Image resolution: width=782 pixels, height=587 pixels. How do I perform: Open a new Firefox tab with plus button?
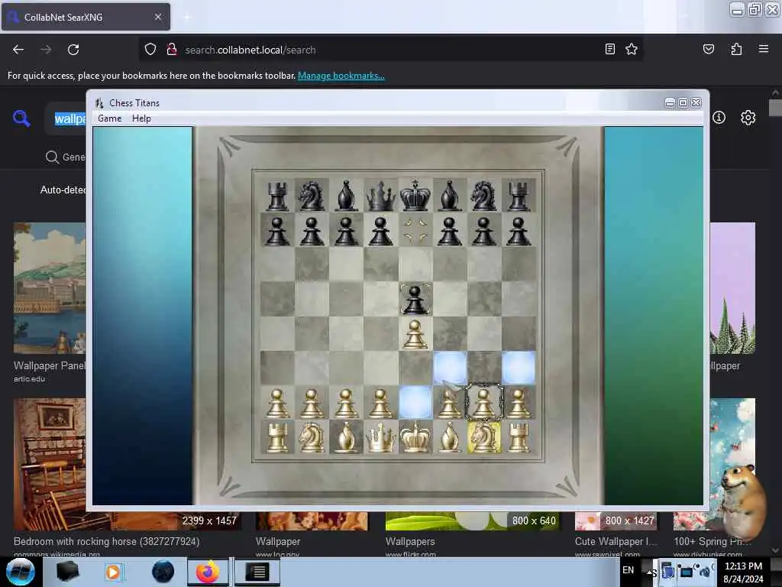[x=186, y=18]
